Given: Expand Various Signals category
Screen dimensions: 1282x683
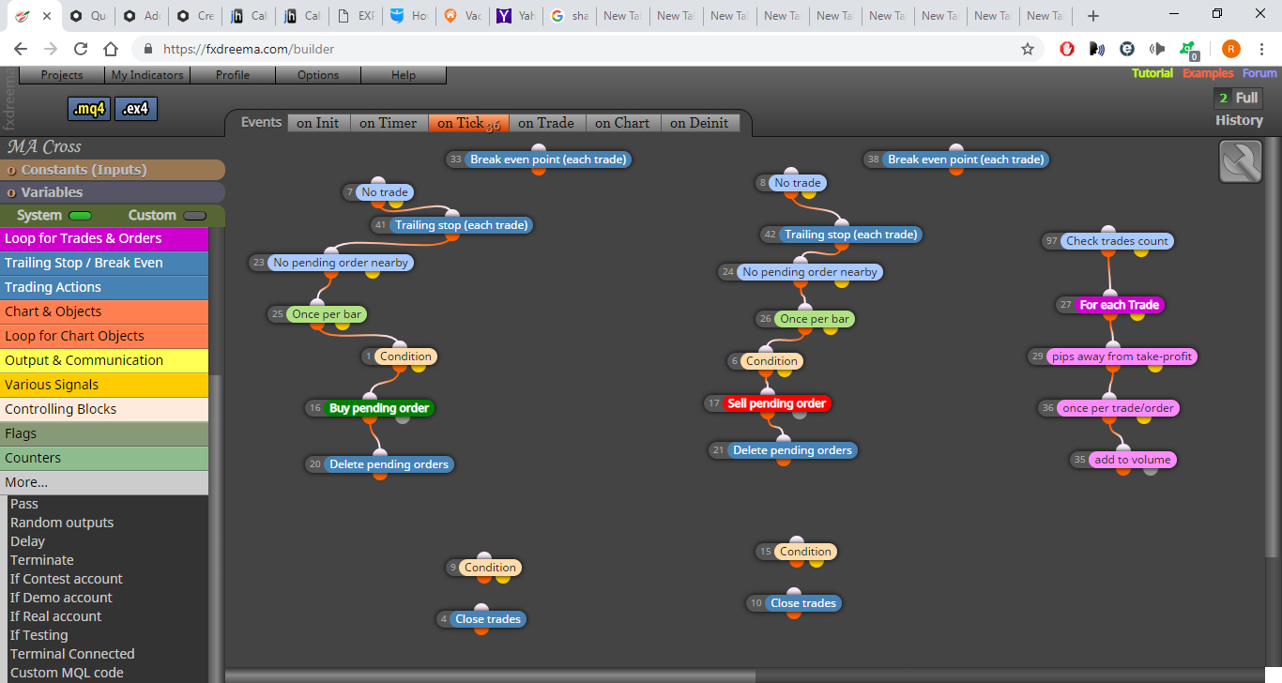Looking at the screenshot, I should 104,385.
